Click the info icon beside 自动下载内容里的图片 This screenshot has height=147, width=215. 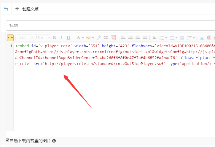click(x=54, y=141)
